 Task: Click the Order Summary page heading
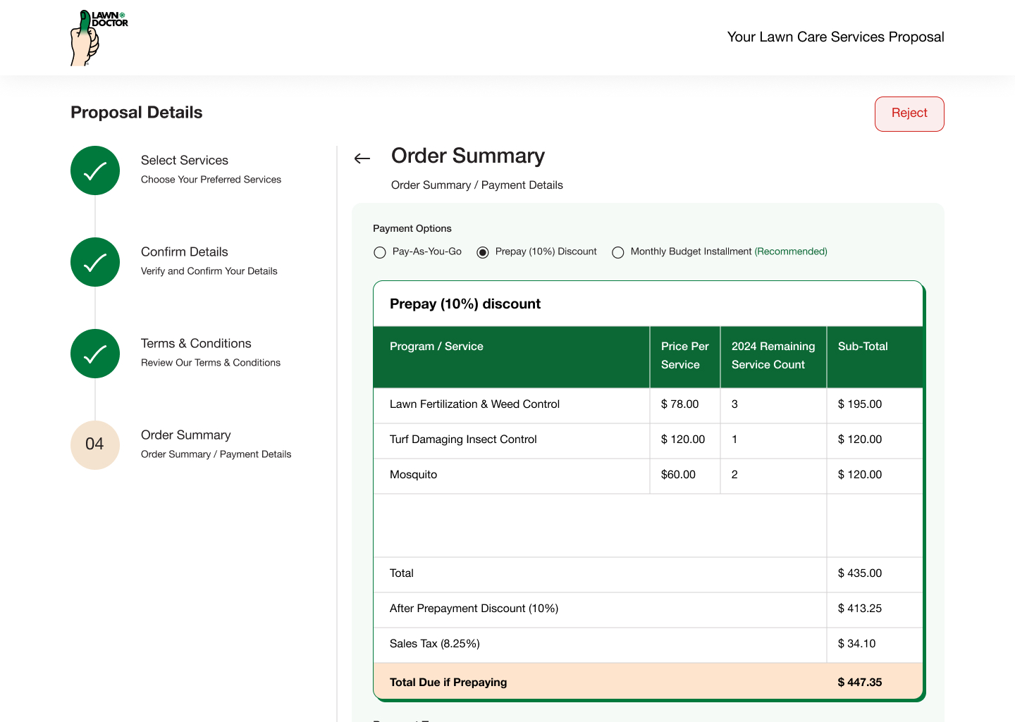click(x=468, y=156)
